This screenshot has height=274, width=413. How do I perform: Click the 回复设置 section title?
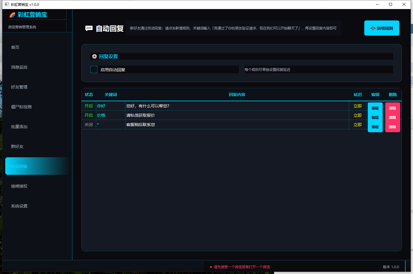click(x=108, y=57)
